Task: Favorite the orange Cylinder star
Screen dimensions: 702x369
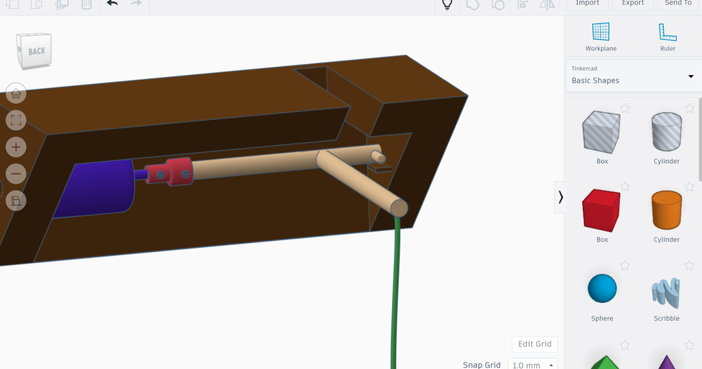Action: [689, 187]
